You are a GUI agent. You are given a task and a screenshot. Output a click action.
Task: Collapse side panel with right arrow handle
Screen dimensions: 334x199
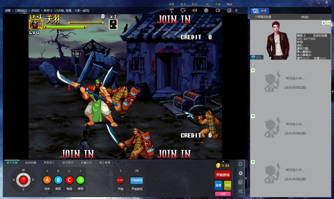(246, 178)
